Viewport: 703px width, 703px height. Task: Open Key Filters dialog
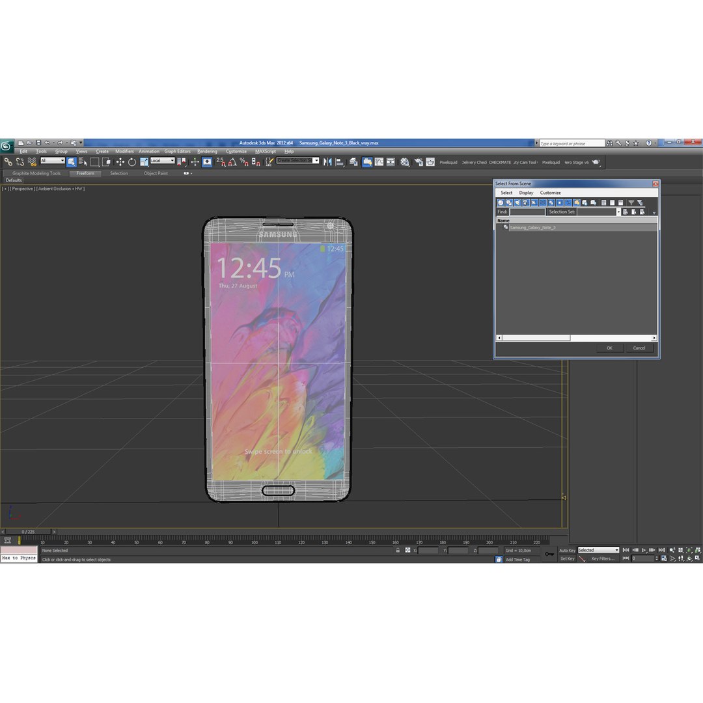tap(603, 558)
